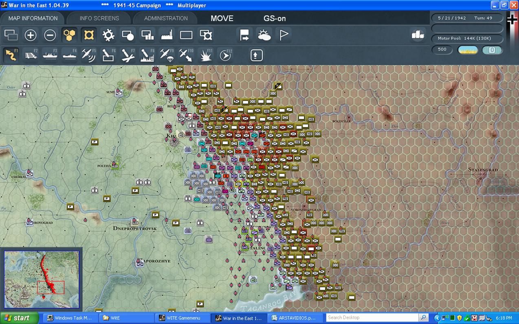Image resolution: width=519 pixels, height=324 pixels.
Task: Click the end turn flag-arrow button
Action: point(244,35)
